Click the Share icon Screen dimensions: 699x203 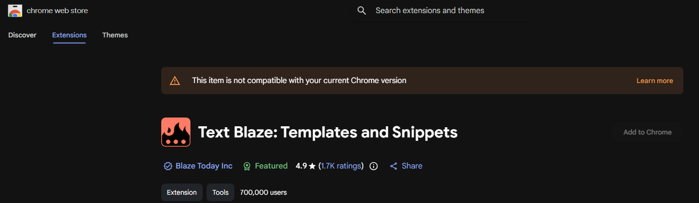(x=394, y=166)
